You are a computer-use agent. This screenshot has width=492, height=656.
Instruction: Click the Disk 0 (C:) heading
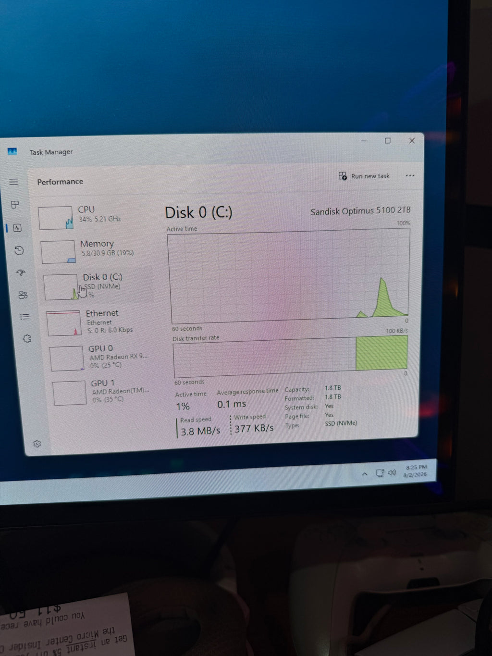pyautogui.click(x=198, y=212)
